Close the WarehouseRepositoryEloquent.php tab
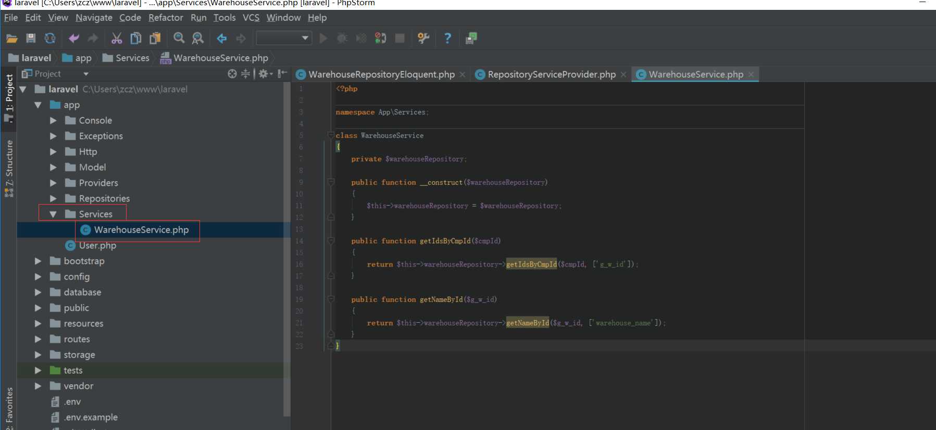This screenshot has height=430, width=936. [x=462, y=74]
